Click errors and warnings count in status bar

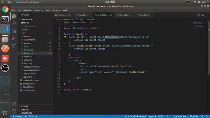click(33, 116)
